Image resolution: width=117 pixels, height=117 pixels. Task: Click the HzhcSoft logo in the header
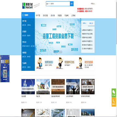(27, 6)
